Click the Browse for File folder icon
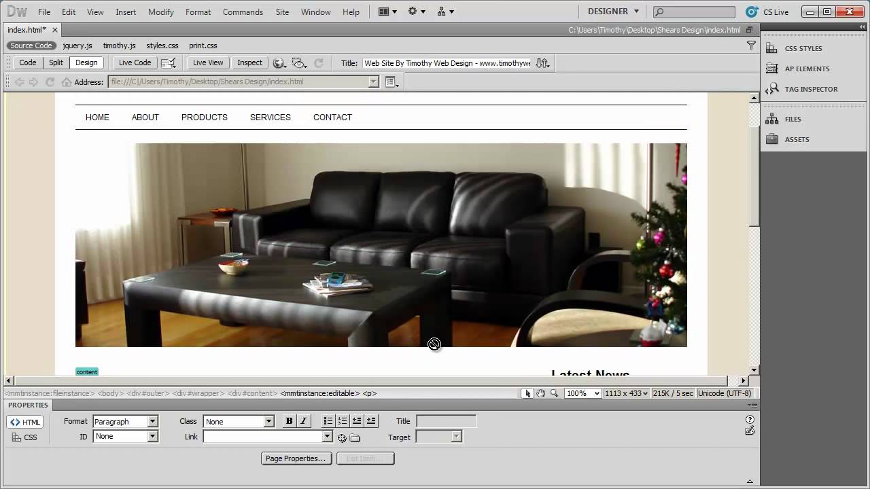The width and height of the screenshot is (870, 489). click(x=355, y=438)
